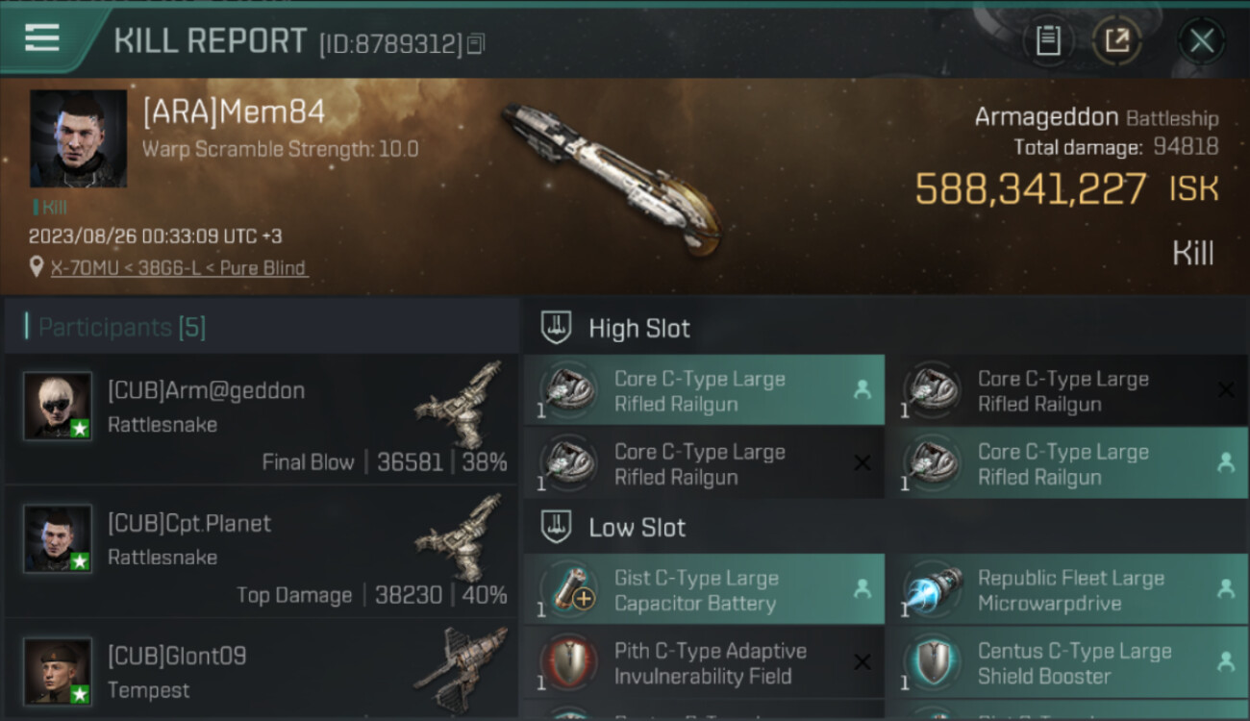Click Glont09's Tempest ship icon

[460, 669]
